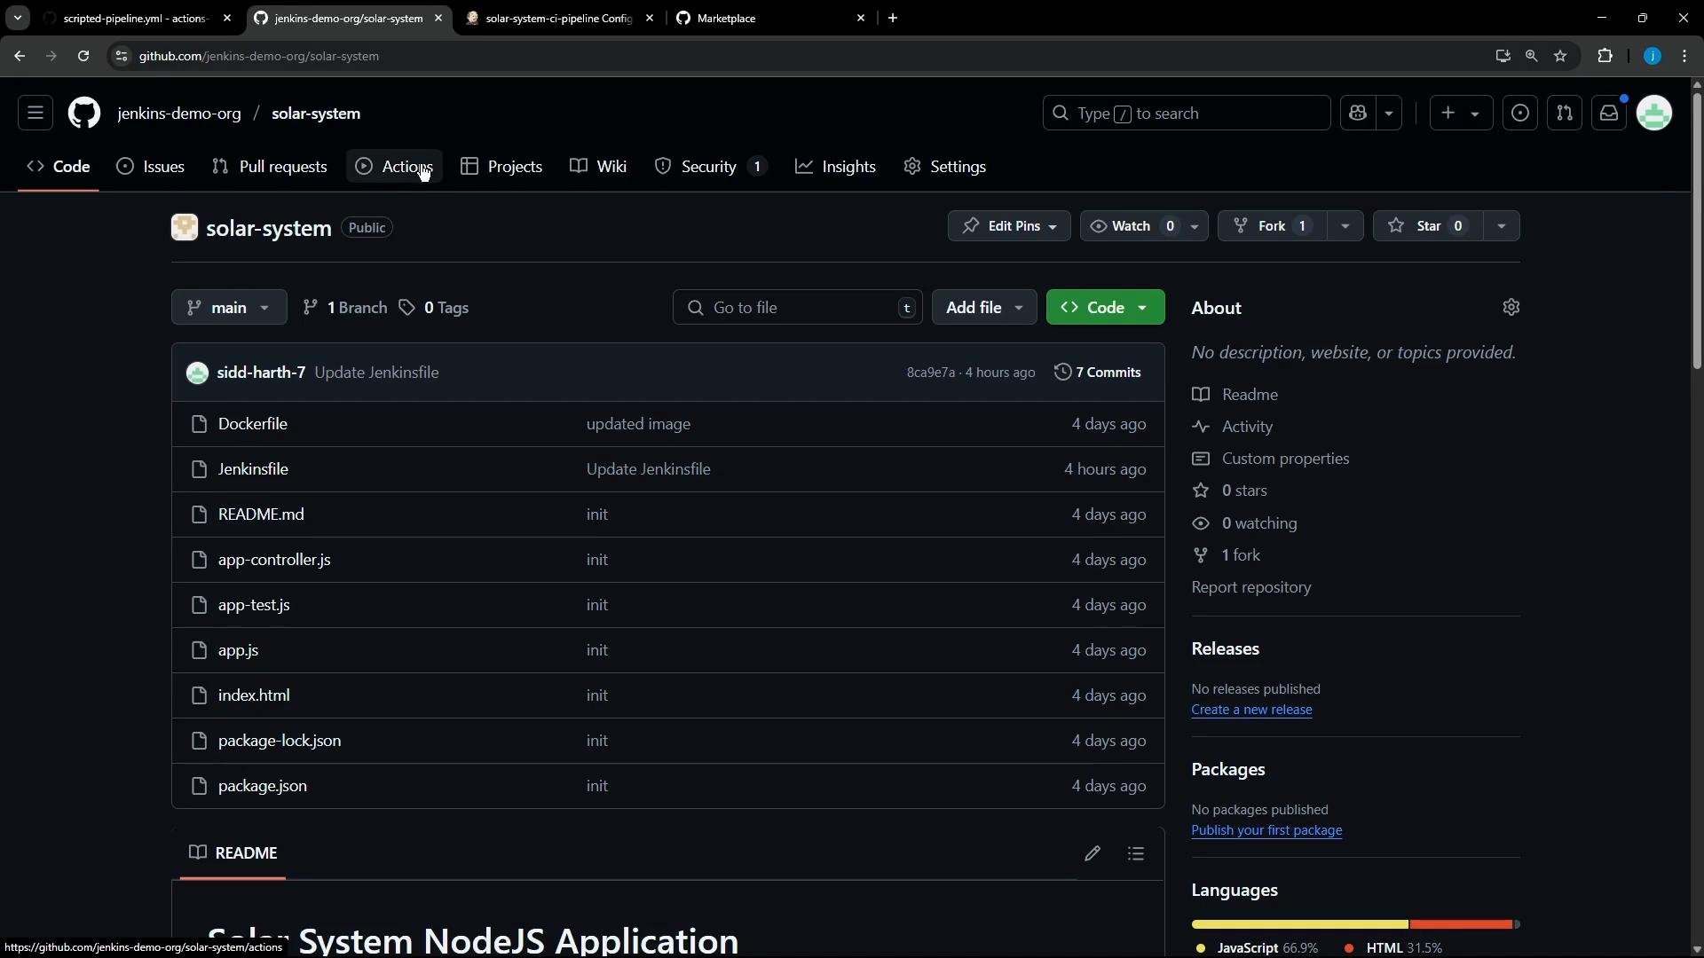Image resolution: width=1704 pixels, height=958 pixels.
Task: Open the Chrome three-dot menu
Action: pyautogui.click(x=1684, y=56)
